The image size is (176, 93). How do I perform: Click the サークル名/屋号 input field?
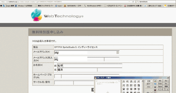(74, 82)
